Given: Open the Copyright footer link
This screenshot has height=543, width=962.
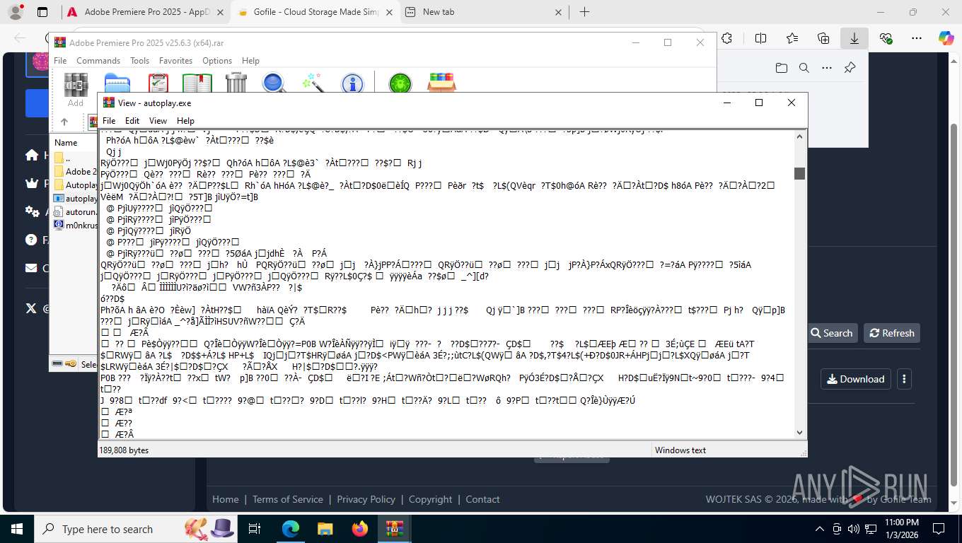Looking at the screenshot, I should pos(430,499).
